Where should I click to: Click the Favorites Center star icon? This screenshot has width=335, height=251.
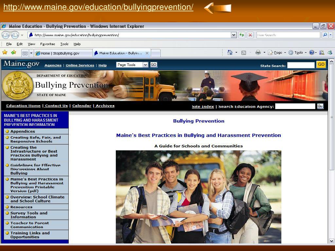click(5, 53)
